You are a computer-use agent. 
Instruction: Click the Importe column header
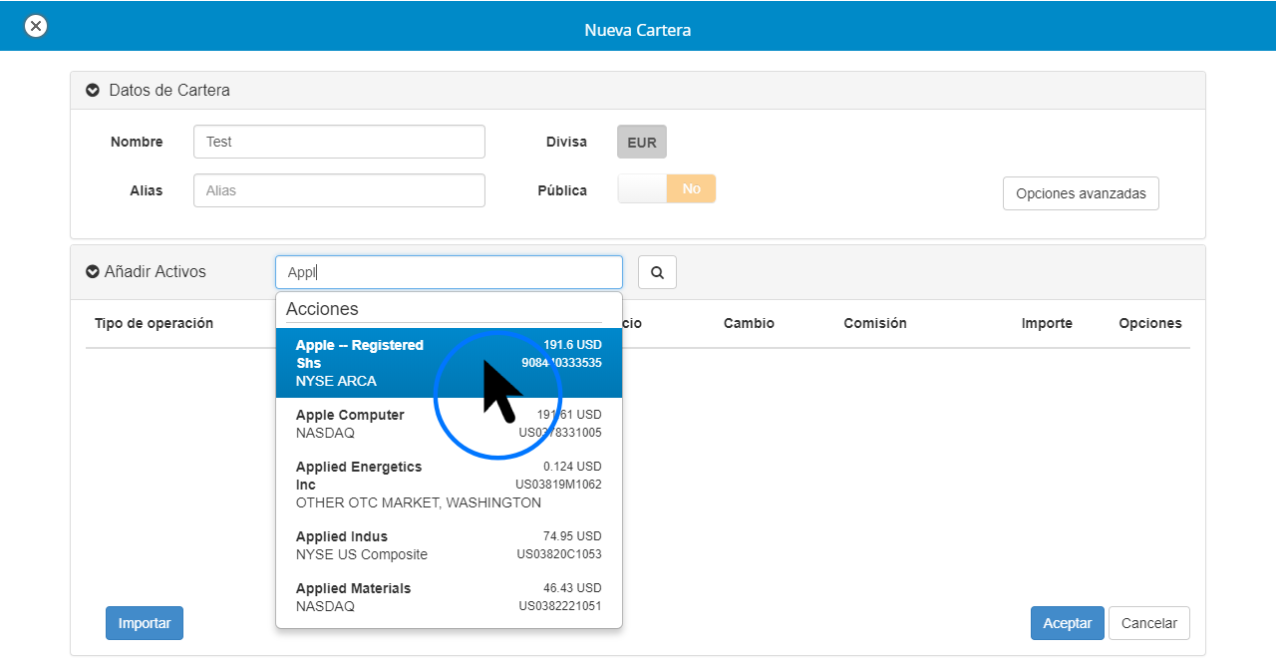[x=1046, y=323]
